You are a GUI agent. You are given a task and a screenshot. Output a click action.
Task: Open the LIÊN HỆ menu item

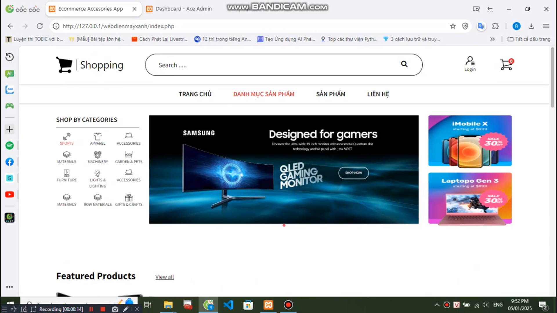pyautogui.click(x=378, y=94)
